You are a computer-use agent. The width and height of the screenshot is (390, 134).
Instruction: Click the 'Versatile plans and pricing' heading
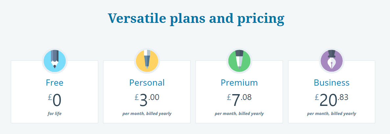tap(196, 18)
